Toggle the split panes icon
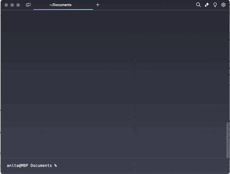The height and width of the screenshot is (174, 230). coord(28,5)
